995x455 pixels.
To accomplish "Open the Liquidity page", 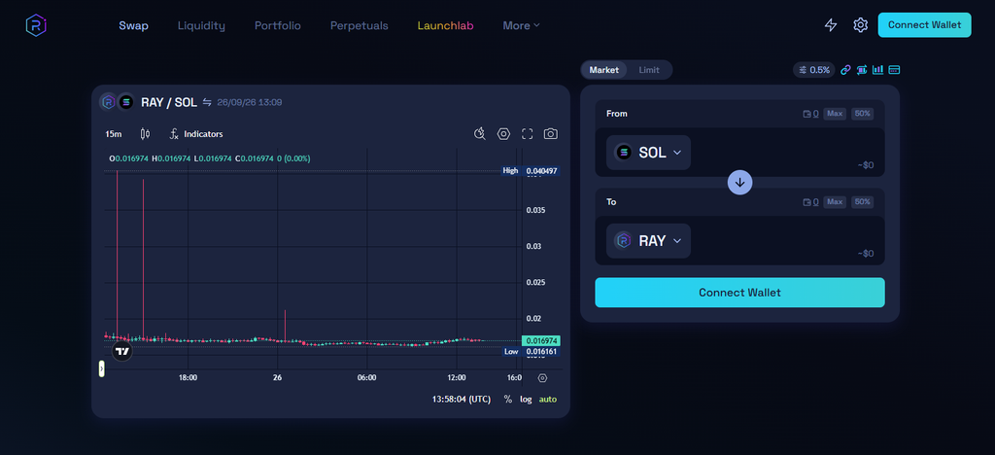I will point(201,25).
